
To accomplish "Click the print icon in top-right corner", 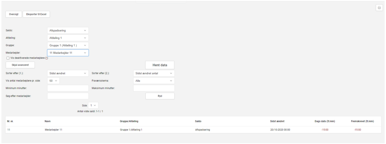I will [379, 8].
